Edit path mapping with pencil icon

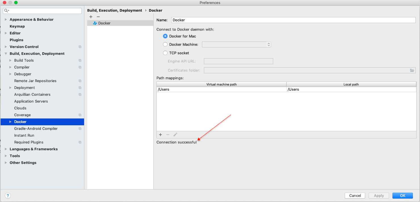click(175, 135)
